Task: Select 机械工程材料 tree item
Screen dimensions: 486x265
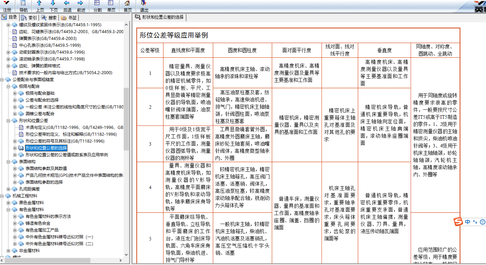Action: point(25,196)
